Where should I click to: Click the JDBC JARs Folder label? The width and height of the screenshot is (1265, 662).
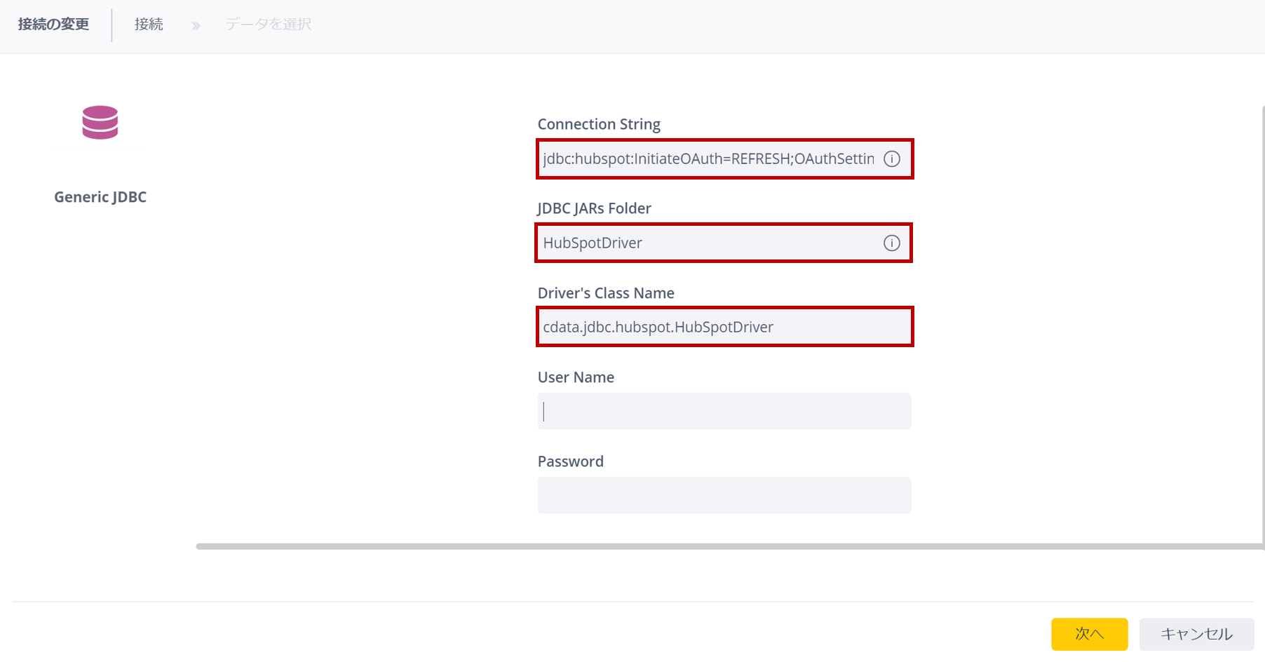(x=594, y=208)
